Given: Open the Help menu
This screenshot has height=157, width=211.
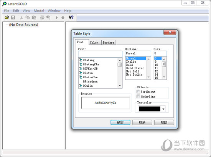Looking at the screenshot, I should tap(68, 11).
